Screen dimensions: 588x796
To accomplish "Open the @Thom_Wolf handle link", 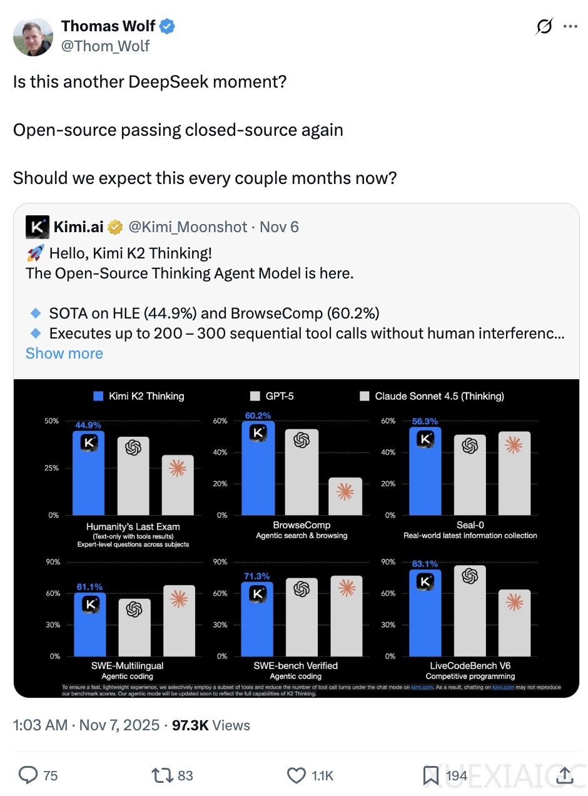I will pyautogui.click(x=105, y=46).
